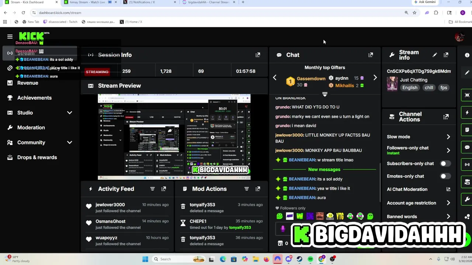Pop out the Session Info panel
Image resolution: width=472 pixels, height=265 pixels.
[258, 55]
